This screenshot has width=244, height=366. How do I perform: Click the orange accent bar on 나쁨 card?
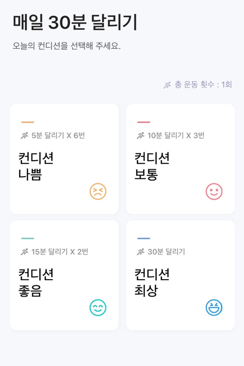click(x=28, y=122)
